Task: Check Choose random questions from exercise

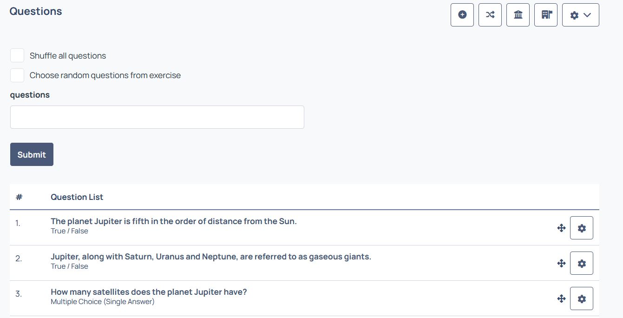Action: [17, 75]
